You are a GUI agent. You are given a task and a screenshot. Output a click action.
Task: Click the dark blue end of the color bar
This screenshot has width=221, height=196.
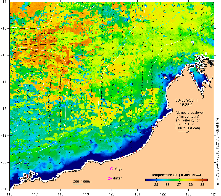[147, 180]
